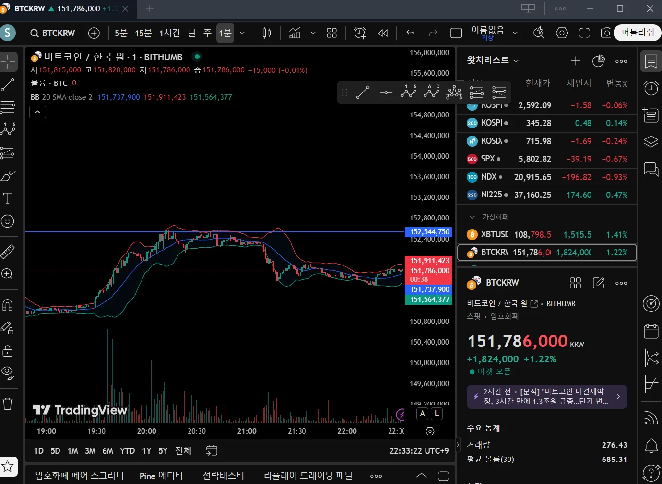Image resolution: width=662 pixels, height=484 pixels.
Task: Open forecasting and measurement tools
Action: (8, 152)
